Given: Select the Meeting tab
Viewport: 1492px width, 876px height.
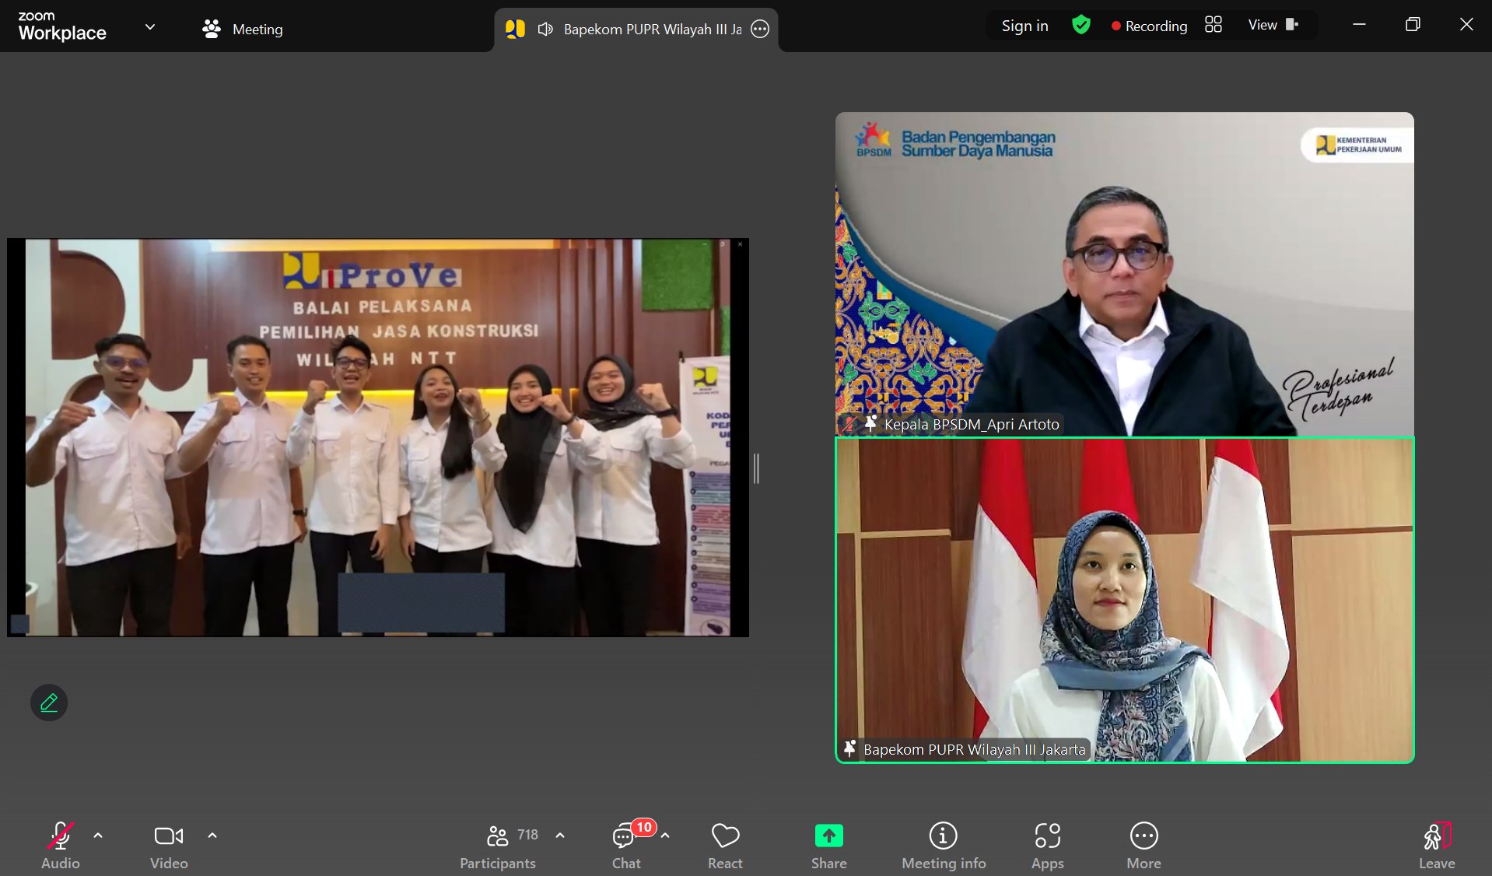Looking at the screenshot, I should click(243, 29).
